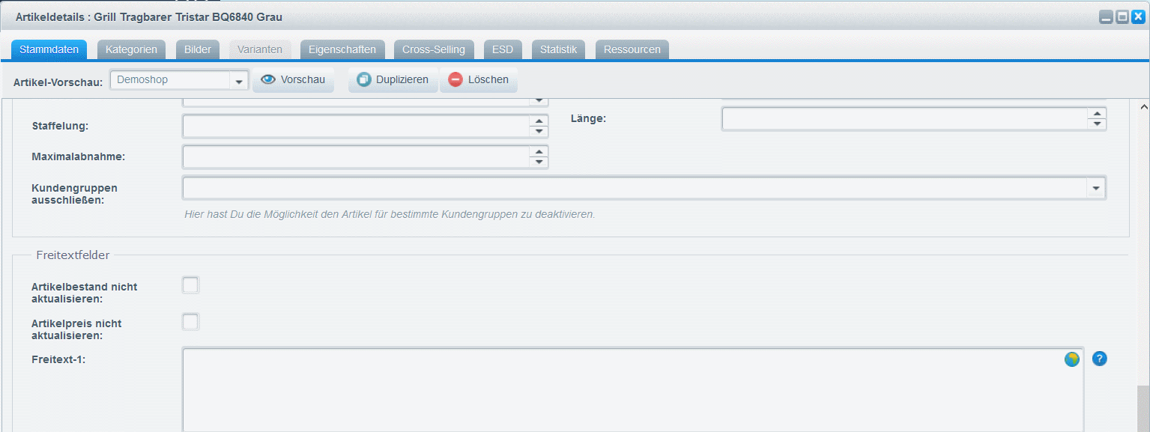Switch to the Kategorien tab
The image size is (1150, 432).
pos(131,49)
